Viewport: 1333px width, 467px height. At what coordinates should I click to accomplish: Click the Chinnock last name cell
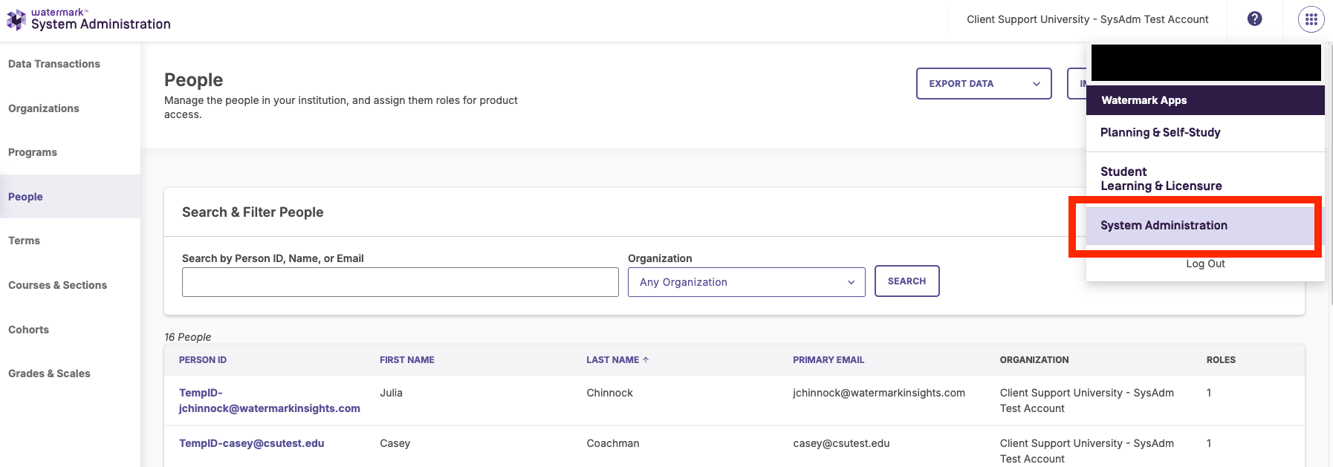[x=609, y=393]
